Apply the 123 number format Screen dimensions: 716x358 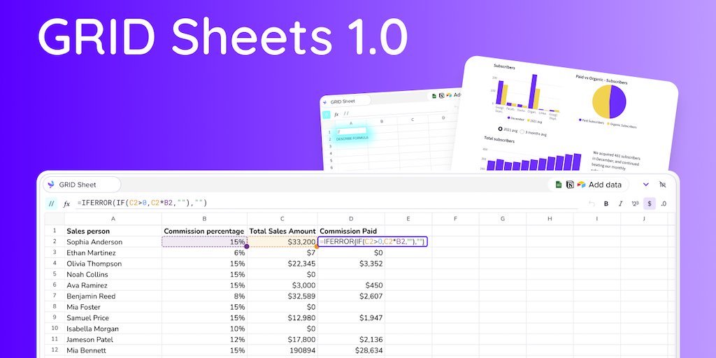tap(635, 203)
